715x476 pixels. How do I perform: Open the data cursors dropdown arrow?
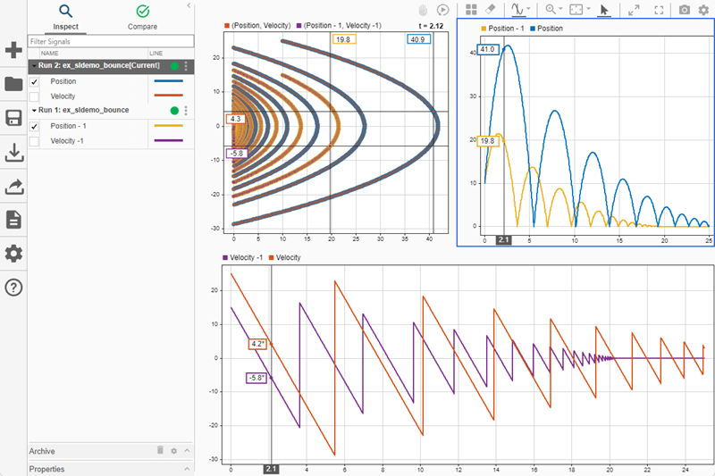pyautogui.click(x=531, y=10)
